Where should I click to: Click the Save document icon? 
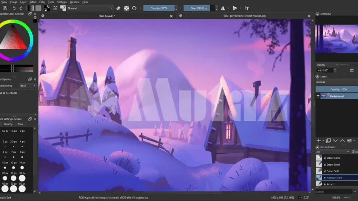pos(5,8)
